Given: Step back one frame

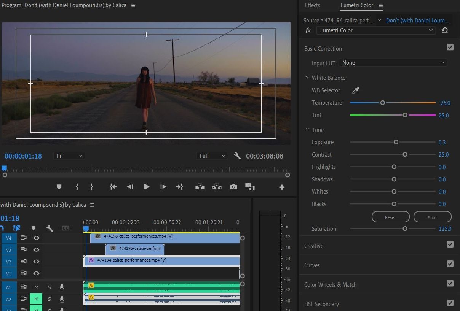Looking at the screenshot, I should [x=130, y=187].
